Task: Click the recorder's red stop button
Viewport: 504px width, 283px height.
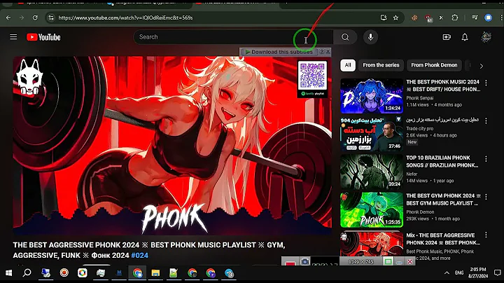Action: tap(290, 263)
